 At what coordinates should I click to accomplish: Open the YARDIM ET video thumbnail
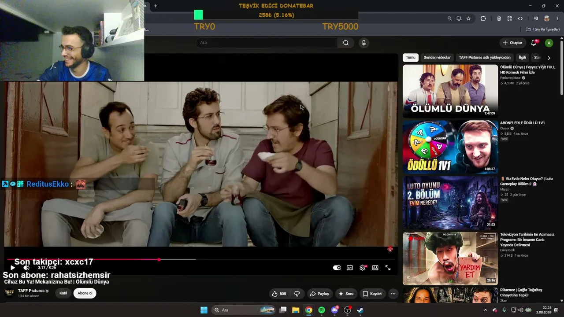(450, 258)
